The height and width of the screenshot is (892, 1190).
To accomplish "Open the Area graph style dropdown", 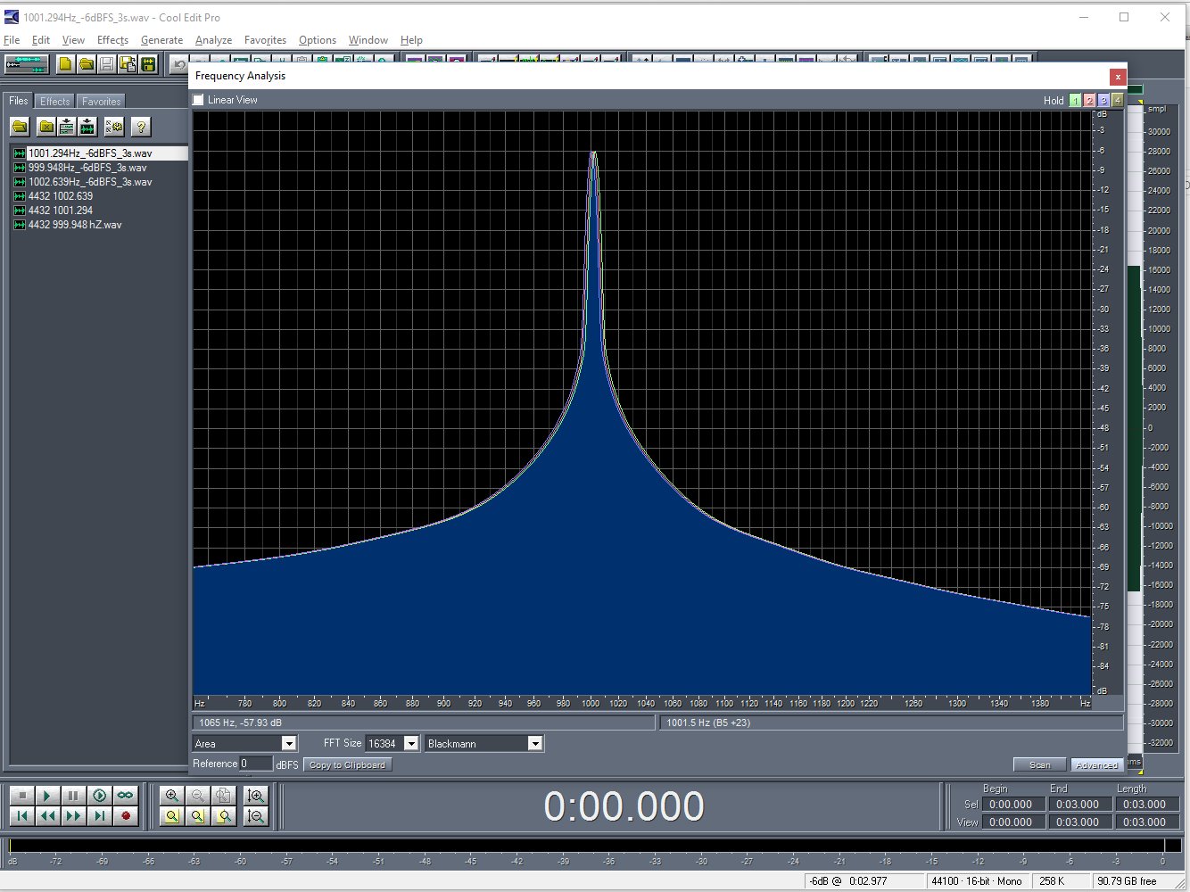I will click(244, 743).
